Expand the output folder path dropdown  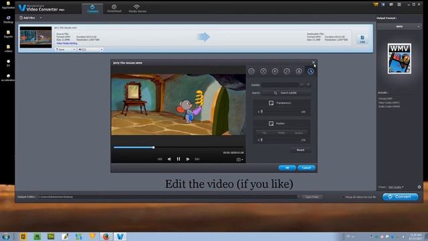299,196
